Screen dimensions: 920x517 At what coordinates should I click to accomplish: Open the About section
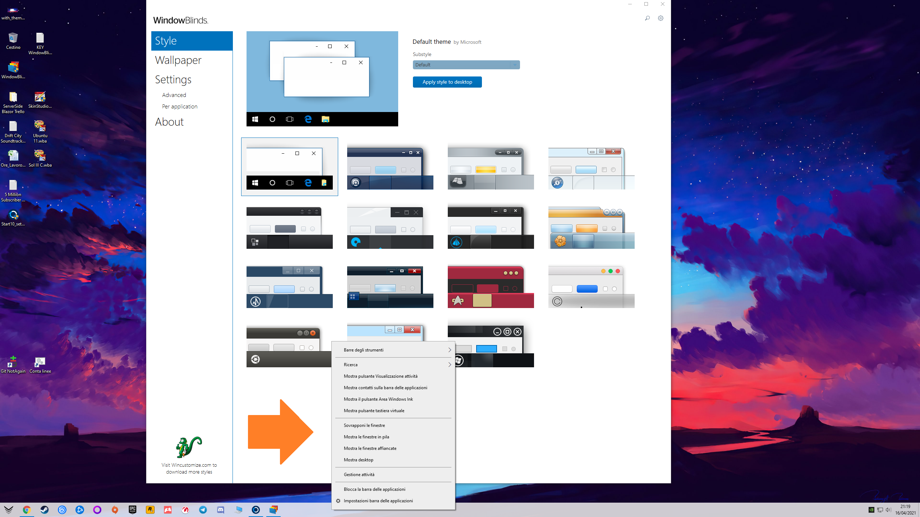[169, 122]
